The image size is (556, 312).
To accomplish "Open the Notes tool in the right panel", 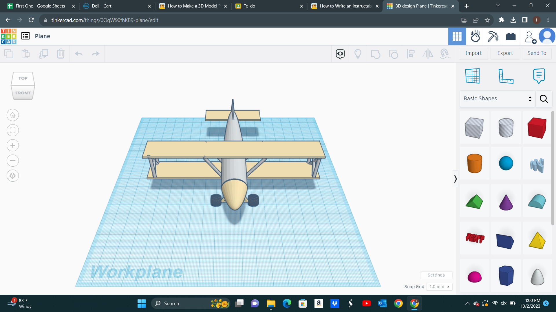I will 539,76.
